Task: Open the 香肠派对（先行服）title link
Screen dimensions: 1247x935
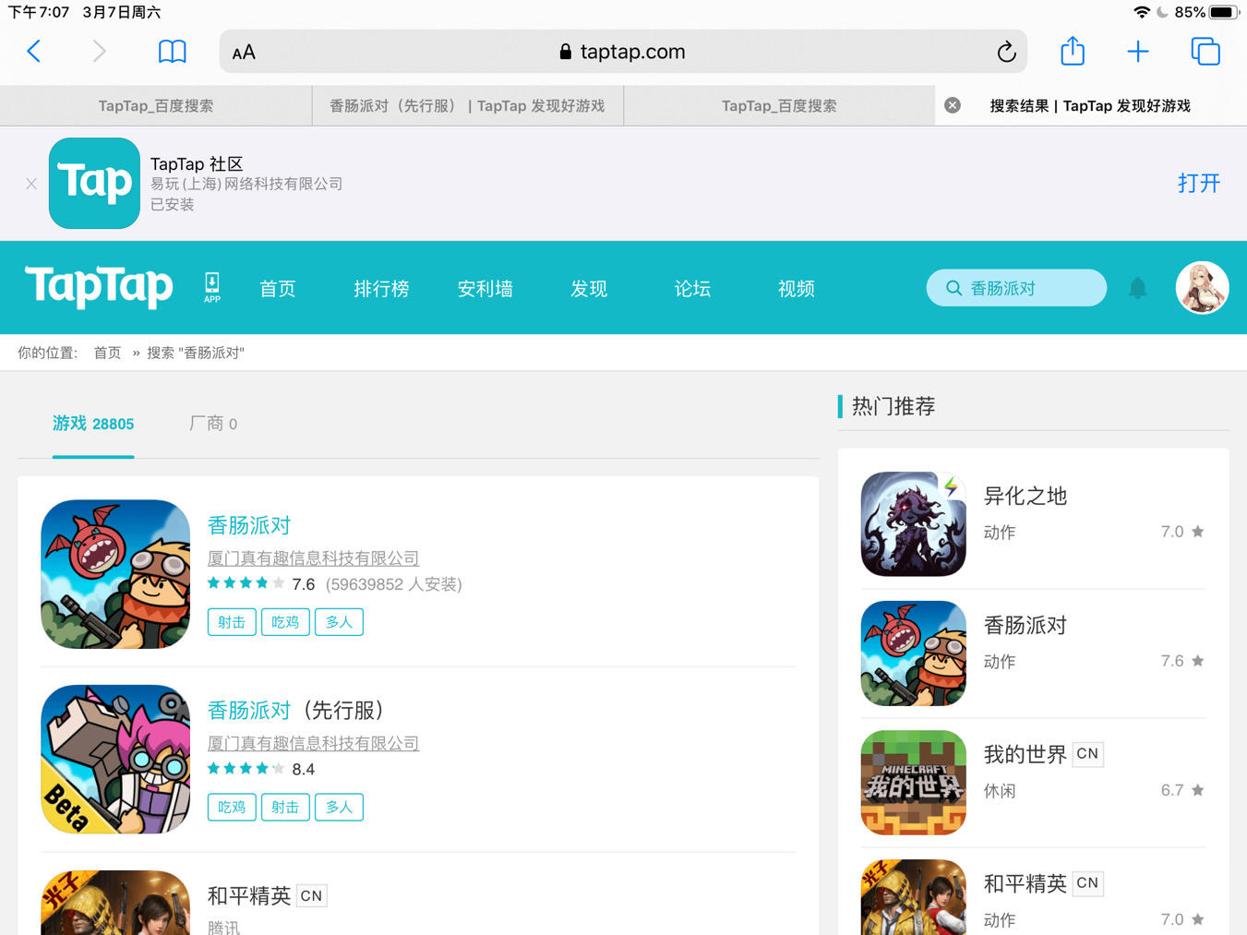Action: pyautogui.click(x=295, y=710)
